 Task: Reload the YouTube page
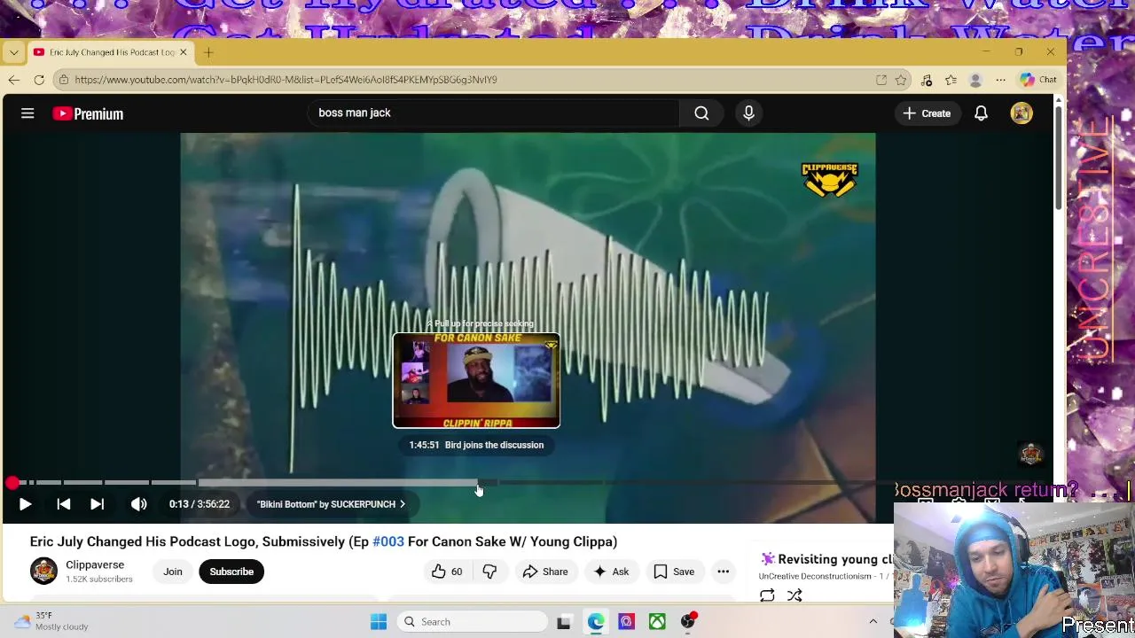[39, 80]
